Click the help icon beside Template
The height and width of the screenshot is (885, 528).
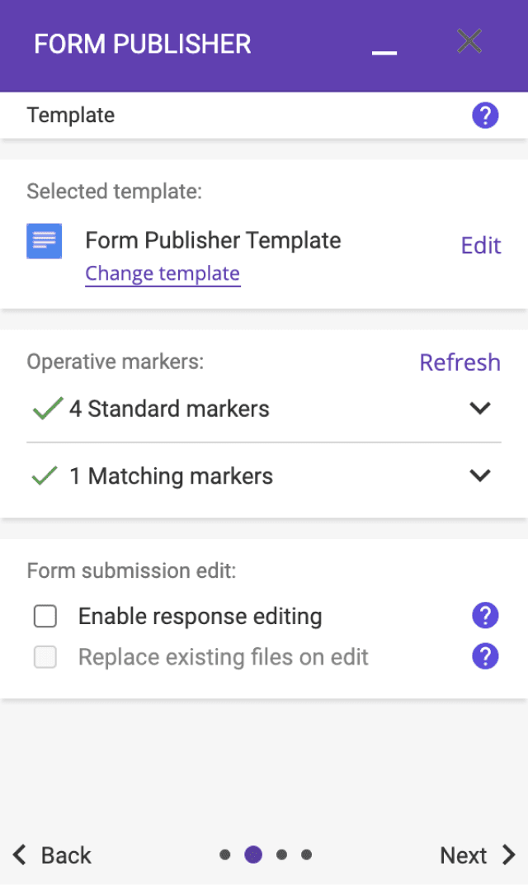point(485,116)
